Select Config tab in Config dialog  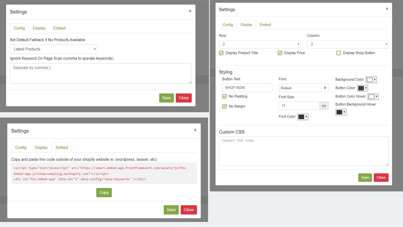point(19,28)
